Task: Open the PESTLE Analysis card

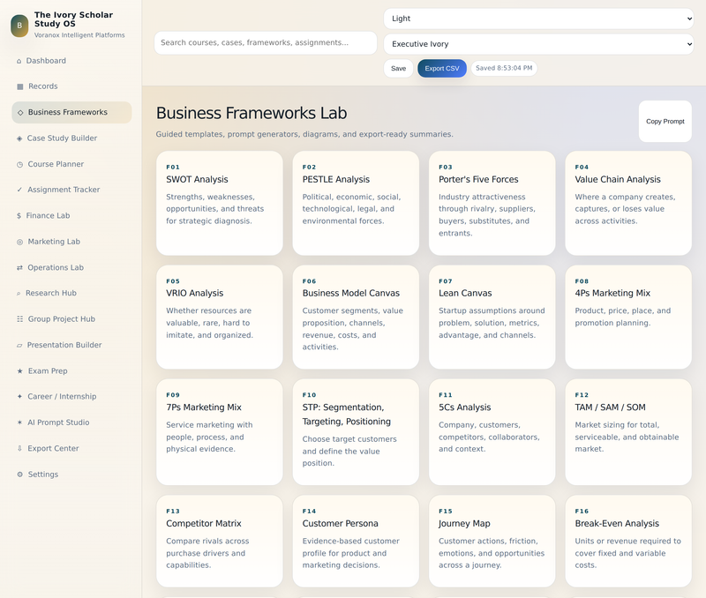Action: (356, 203)
